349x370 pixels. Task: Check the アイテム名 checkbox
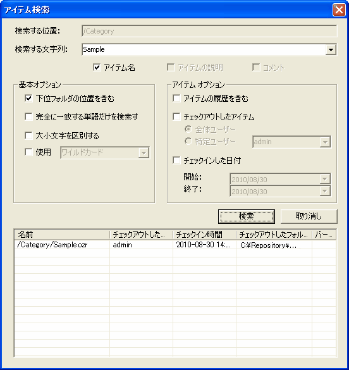(x=97, y=68)
